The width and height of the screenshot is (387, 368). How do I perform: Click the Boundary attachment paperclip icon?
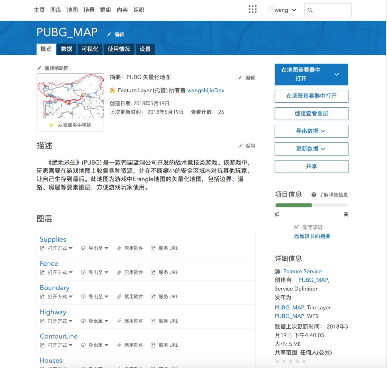pos(119,297)
